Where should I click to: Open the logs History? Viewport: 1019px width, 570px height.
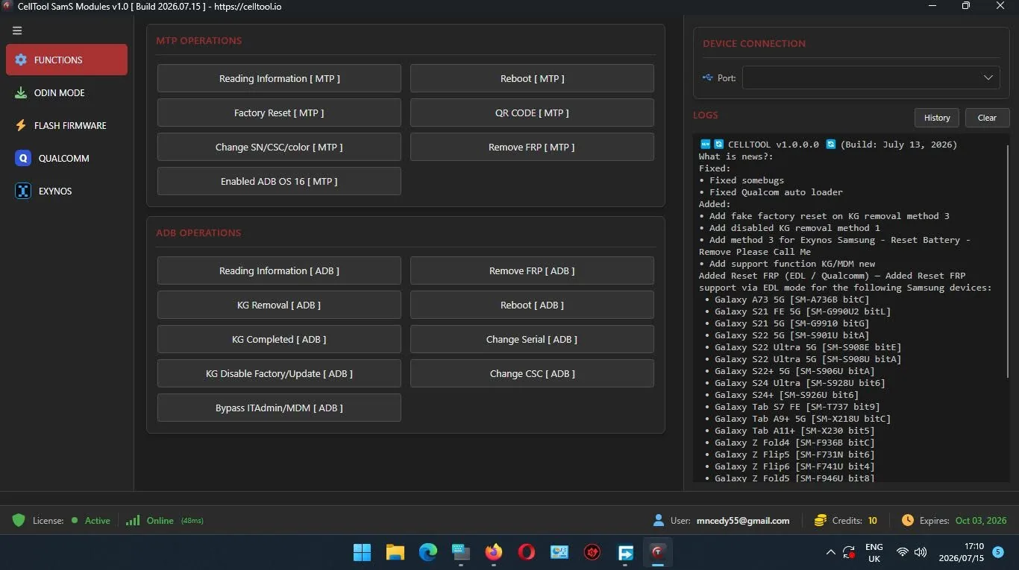click(937, 118)
